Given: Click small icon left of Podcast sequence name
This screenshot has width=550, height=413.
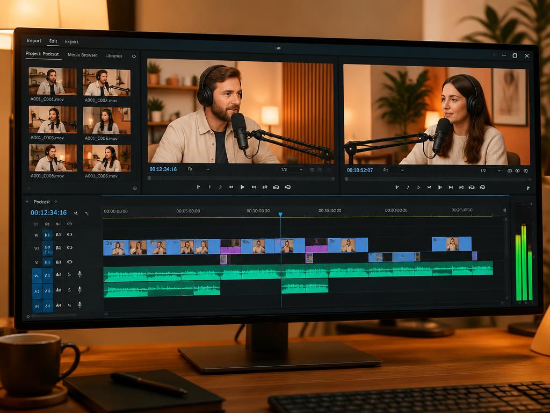Looking at the screenshot, I should pyautogui.click(x=27, y=202).
